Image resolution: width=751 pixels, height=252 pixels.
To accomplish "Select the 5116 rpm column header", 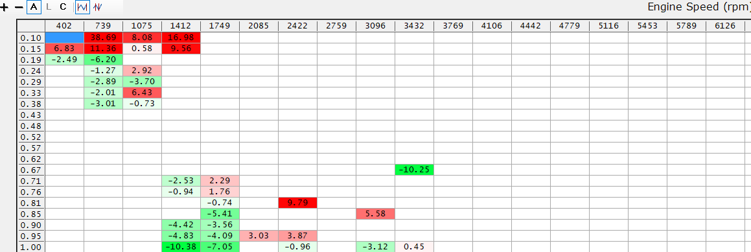I will tap(608, 26).
